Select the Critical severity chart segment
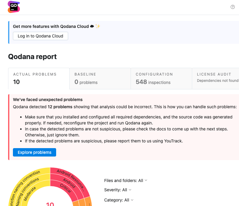 pyautogui.click(x=66, y=188)
